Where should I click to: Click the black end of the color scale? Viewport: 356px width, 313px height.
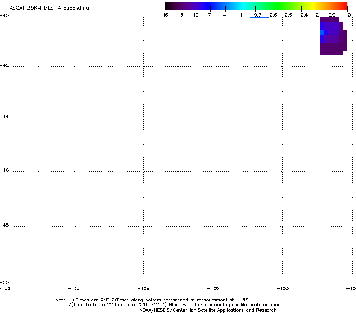coord(168,6)
